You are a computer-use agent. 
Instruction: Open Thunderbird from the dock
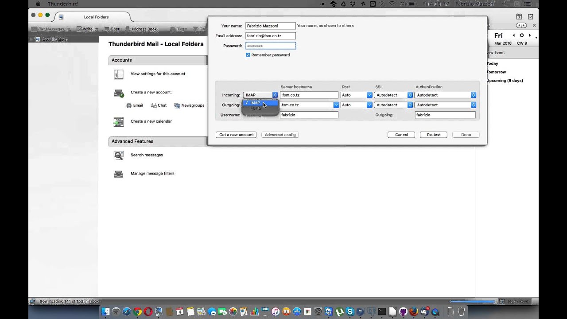424,311
